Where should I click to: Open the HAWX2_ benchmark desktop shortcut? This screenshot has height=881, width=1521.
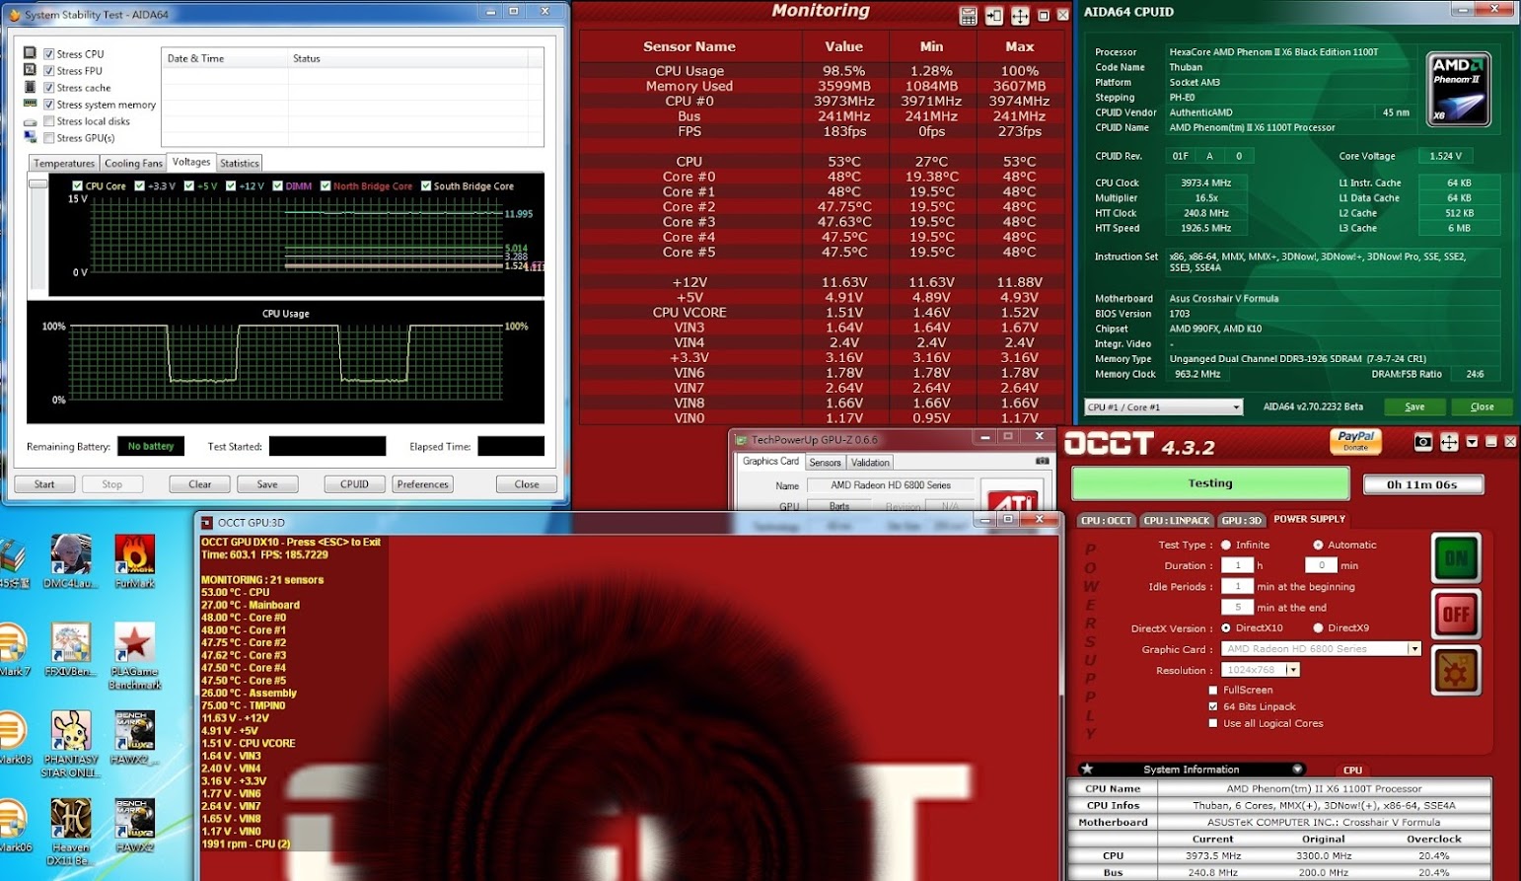[x=134, y=738]
